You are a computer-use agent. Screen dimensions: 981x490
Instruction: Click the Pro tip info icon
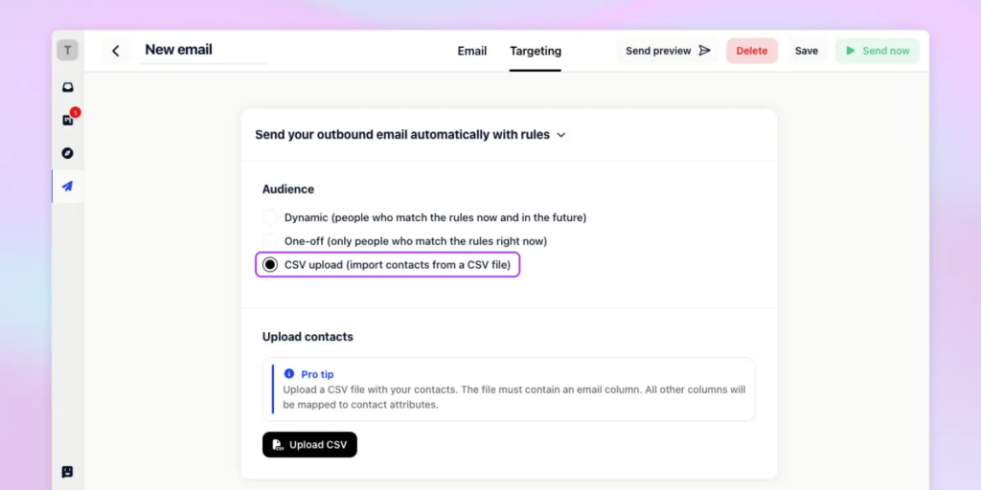click(289, 374)
